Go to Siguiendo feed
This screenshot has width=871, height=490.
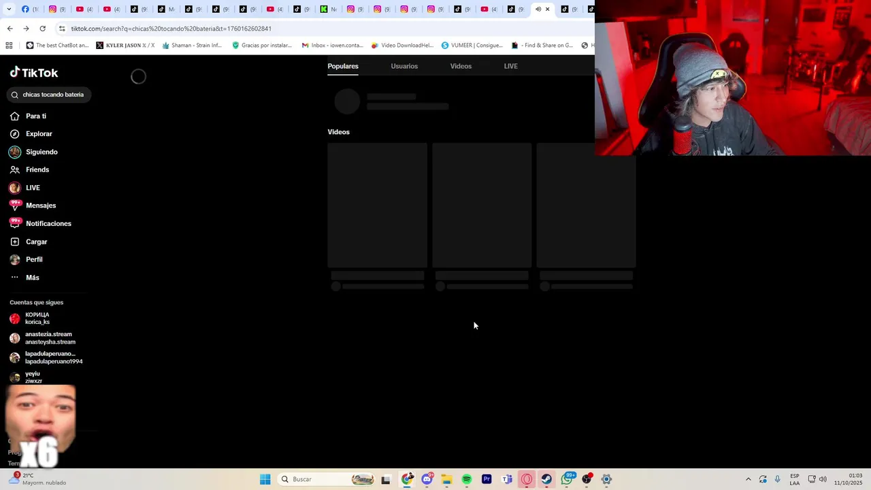(34, 152)
